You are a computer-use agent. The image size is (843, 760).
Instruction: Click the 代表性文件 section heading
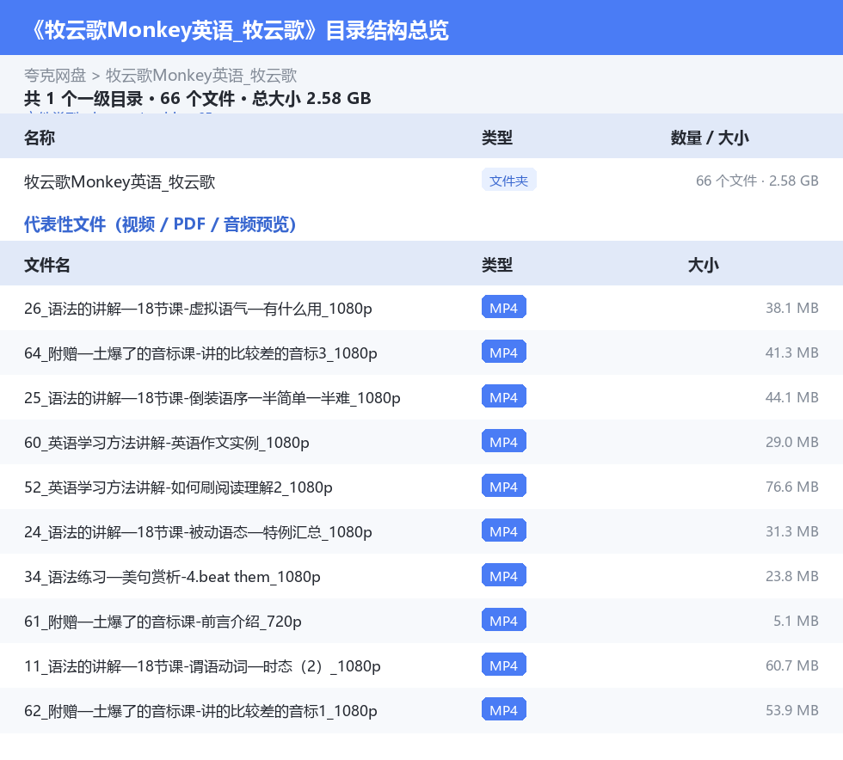(160, 224)
